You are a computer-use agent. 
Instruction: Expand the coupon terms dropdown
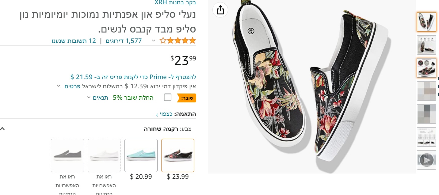pyautogui.click(x=89, y=97)
